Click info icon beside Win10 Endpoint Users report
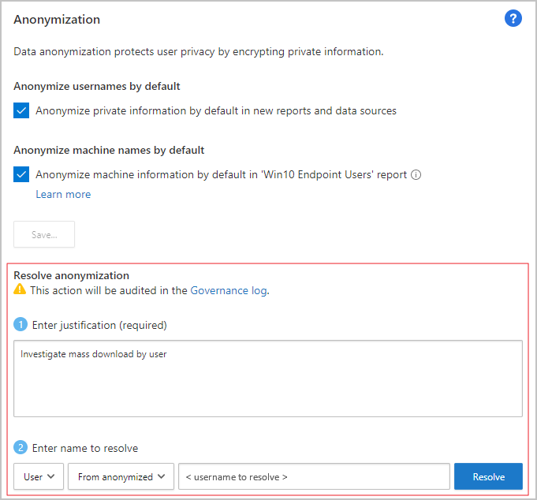The height and width of the screenshot is (500, 537). [x=416, y=175]
